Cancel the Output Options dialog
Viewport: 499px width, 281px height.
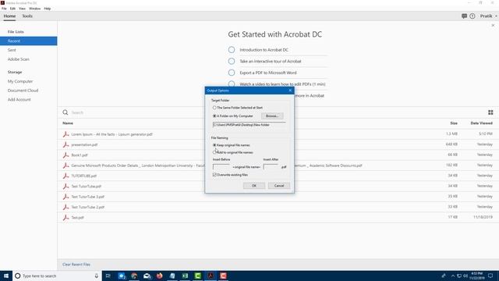click(279, 186)
